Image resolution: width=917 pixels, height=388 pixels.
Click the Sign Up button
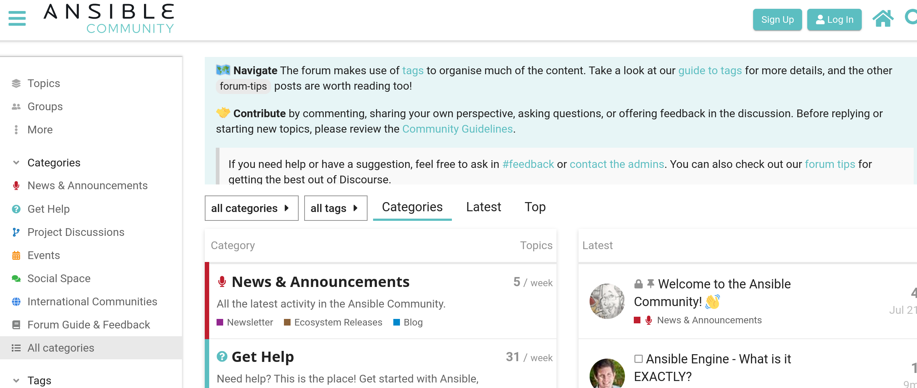[777, 19]
